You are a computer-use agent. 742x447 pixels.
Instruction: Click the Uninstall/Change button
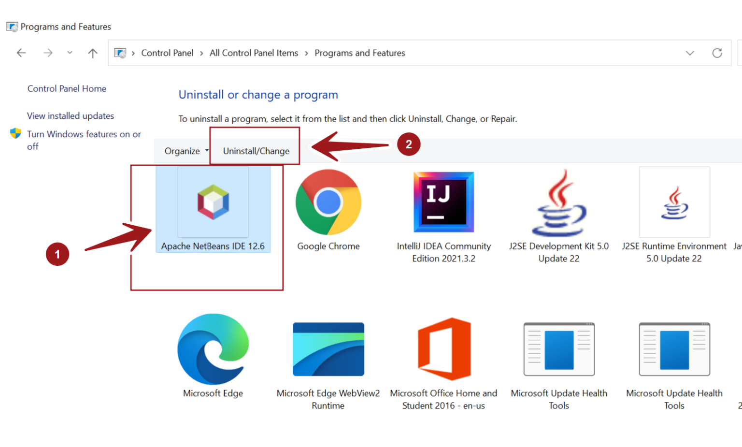pos(256,151)
